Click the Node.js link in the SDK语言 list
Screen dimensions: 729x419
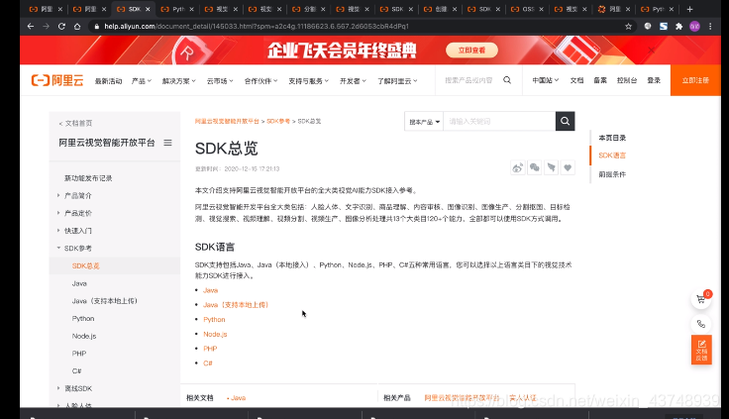click(x=215, y=334)
